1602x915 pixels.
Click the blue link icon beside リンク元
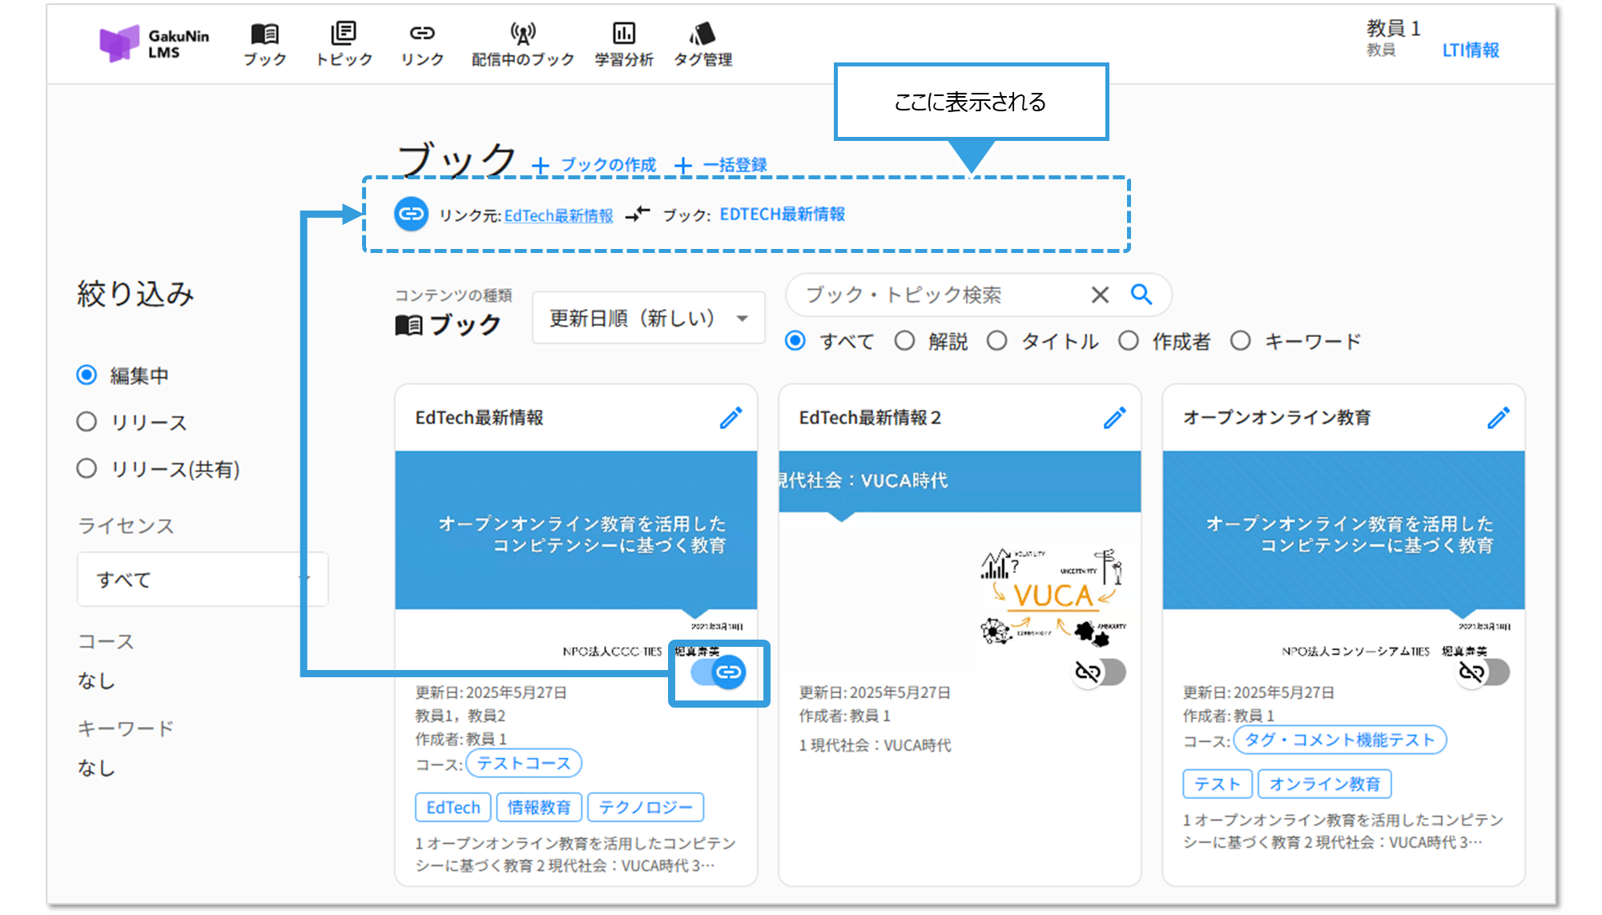(x=411, y=215)
